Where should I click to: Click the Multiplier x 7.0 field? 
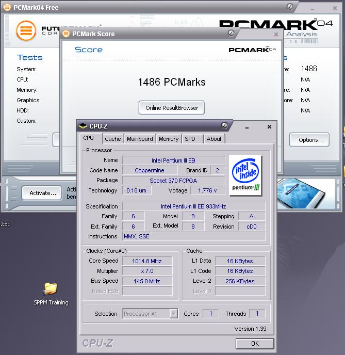(147, 271)
